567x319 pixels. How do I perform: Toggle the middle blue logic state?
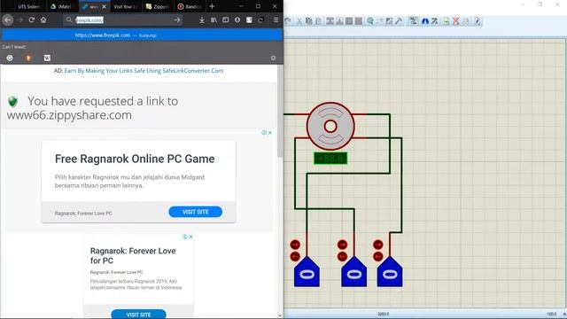(354, 272)
